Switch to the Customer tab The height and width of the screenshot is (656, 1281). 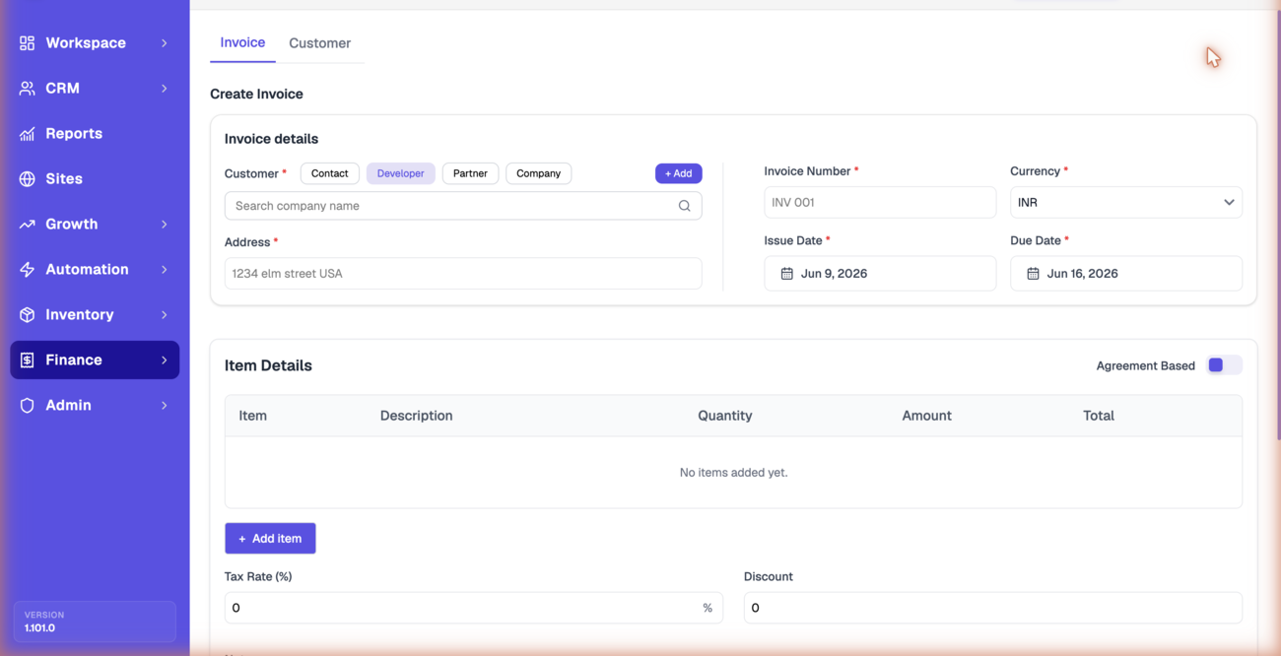319,43
